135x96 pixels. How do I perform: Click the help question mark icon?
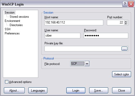pos(125,4)
